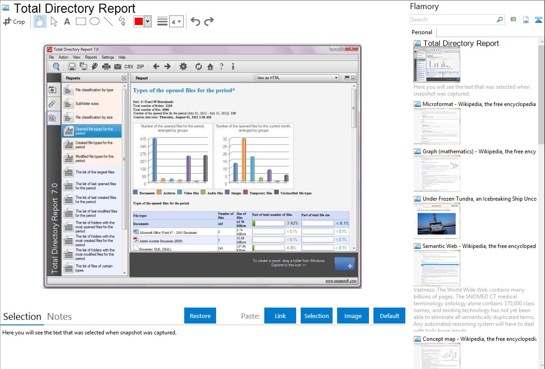Click the home icon in report toolbar
This screenshot has width=545, height=369.
point(210,66)
